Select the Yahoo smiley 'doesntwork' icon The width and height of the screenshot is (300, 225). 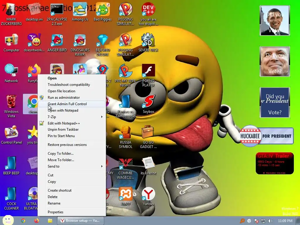pos(34,42)
